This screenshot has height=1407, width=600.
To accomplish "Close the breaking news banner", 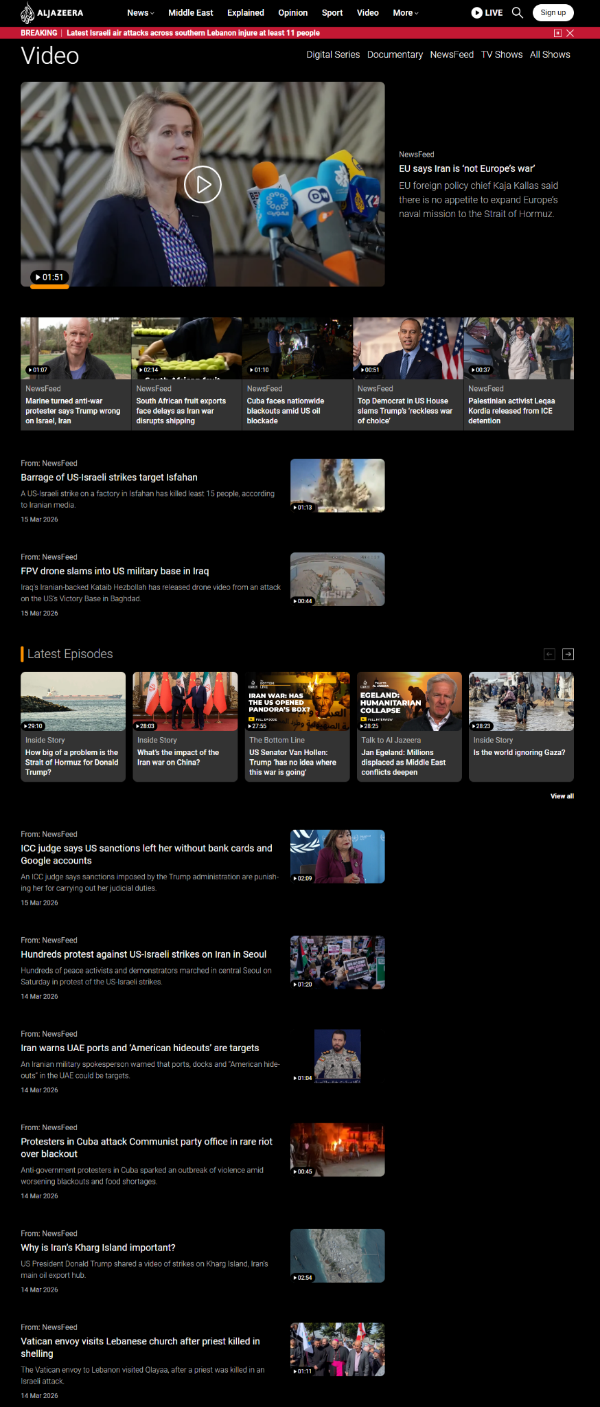I will [x=570, y=33].
